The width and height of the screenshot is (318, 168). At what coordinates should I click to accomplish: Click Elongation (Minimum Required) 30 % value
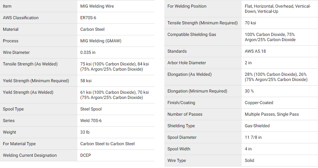click(x=249, y=91)
